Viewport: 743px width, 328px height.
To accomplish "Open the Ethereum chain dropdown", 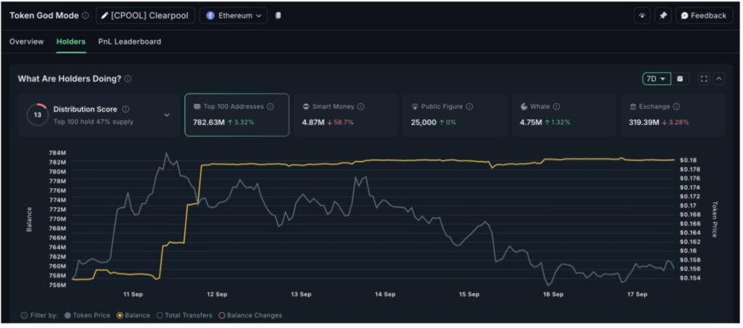I will [233, 15].
